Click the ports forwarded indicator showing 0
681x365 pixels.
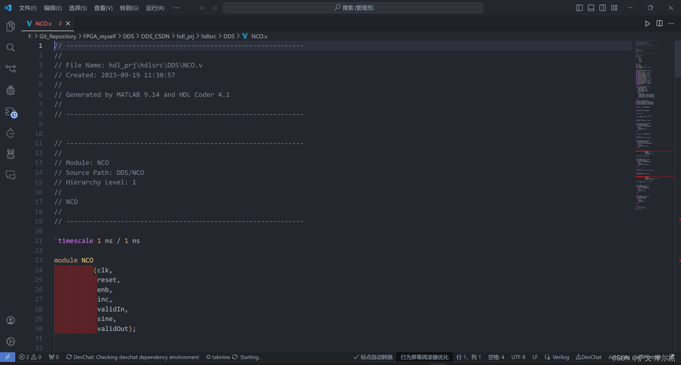pos(54,357)
